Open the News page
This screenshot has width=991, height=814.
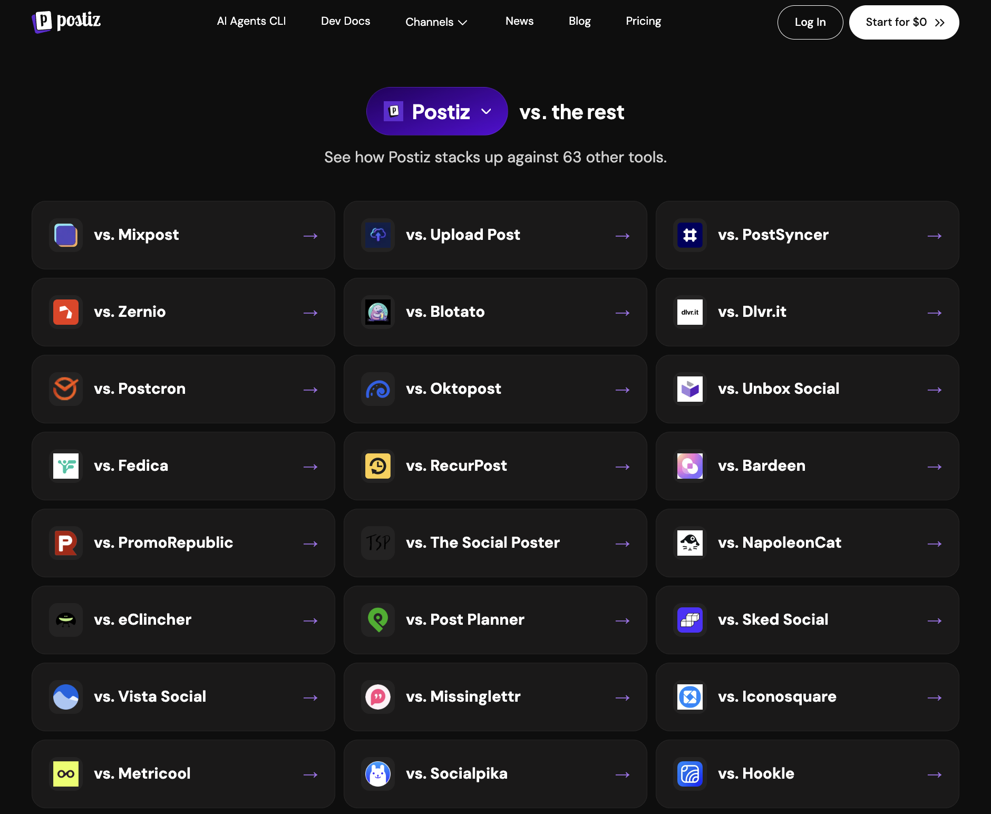click(520, 21)
